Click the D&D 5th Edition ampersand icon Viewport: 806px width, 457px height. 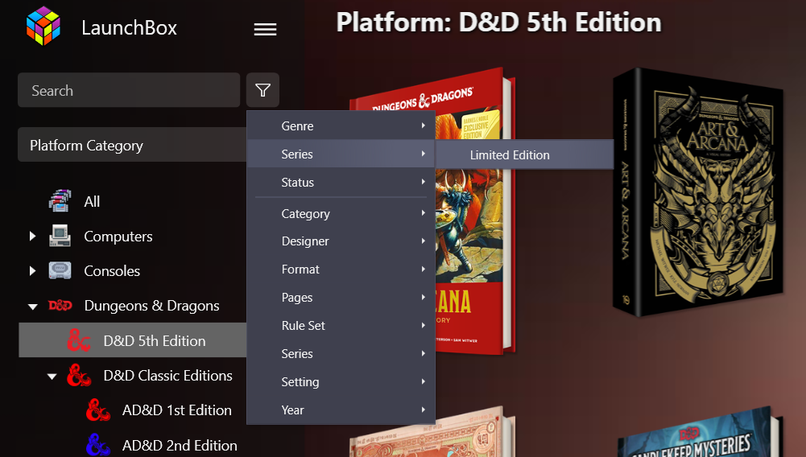pos(79,340)
